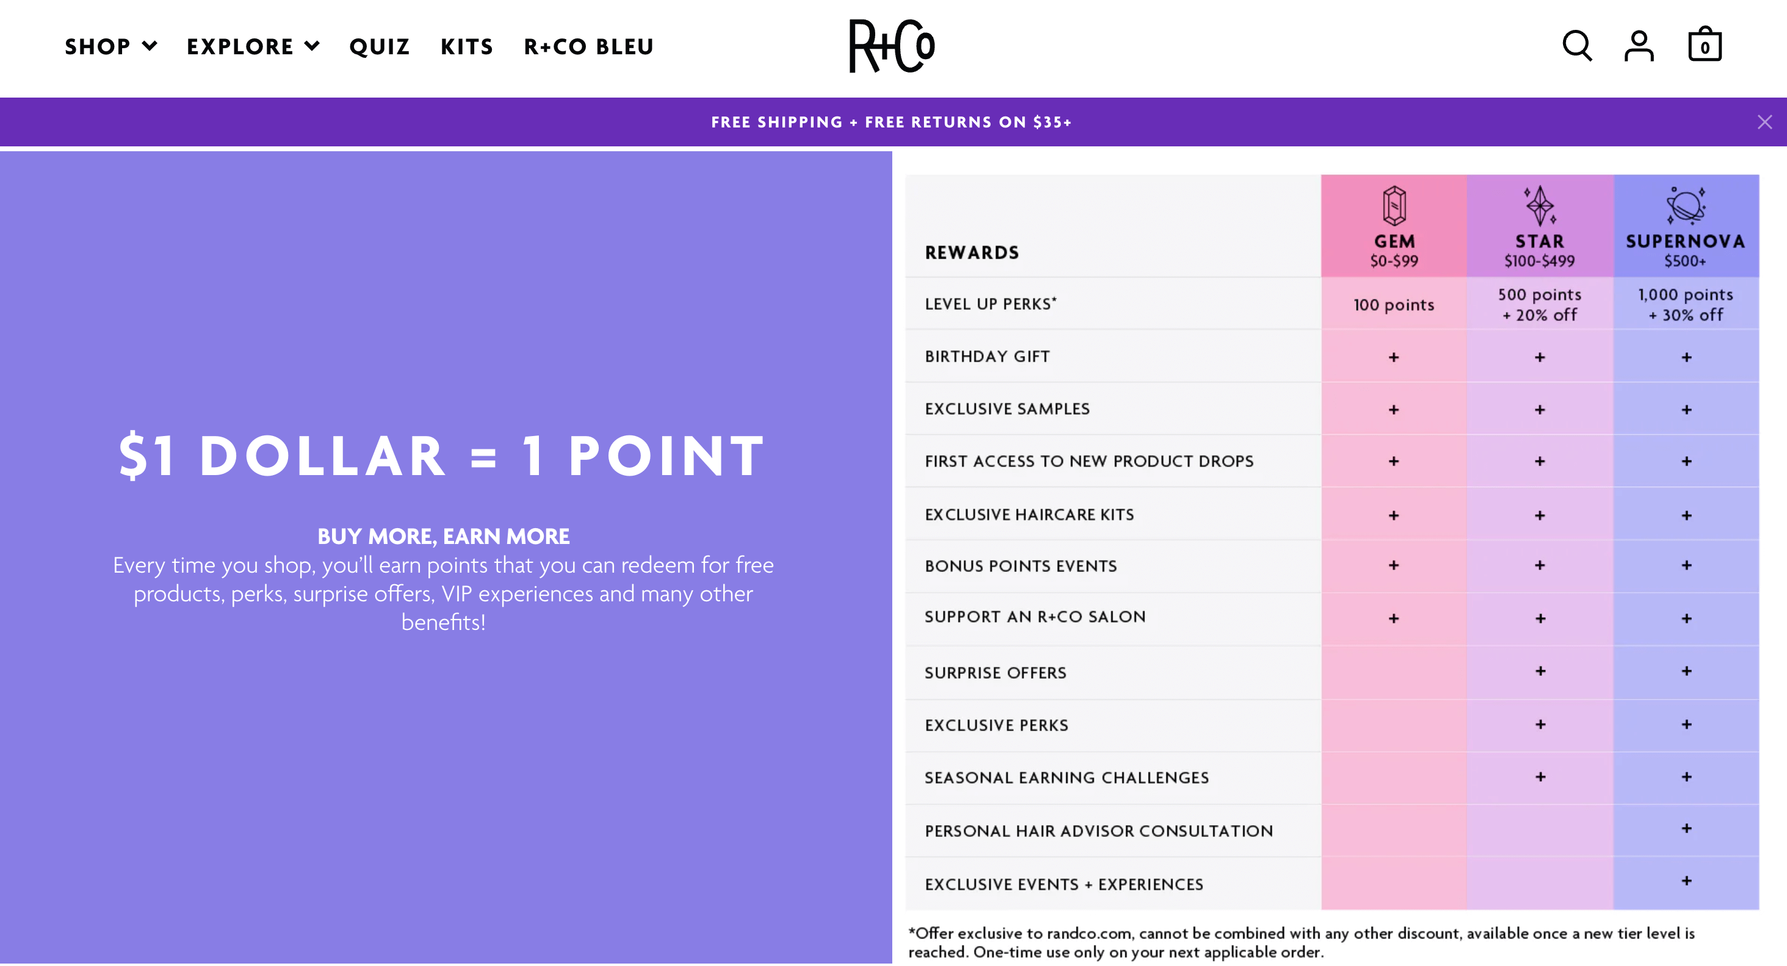Select the SUPERNOVA planet icon

pyautogui.click(x=1686, y=206)
